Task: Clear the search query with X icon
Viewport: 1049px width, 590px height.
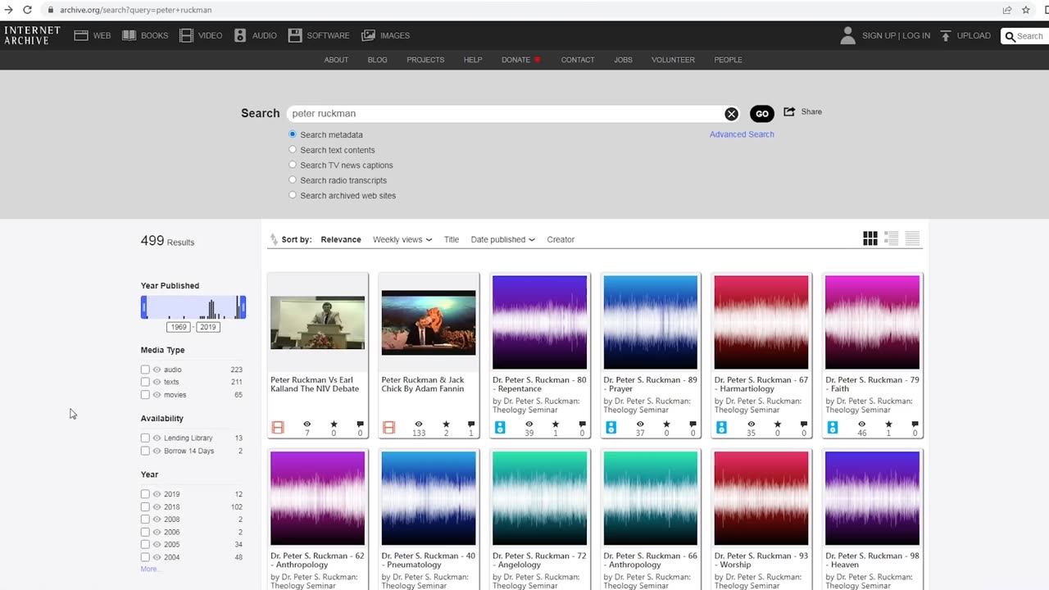Action: coord(731,114)
